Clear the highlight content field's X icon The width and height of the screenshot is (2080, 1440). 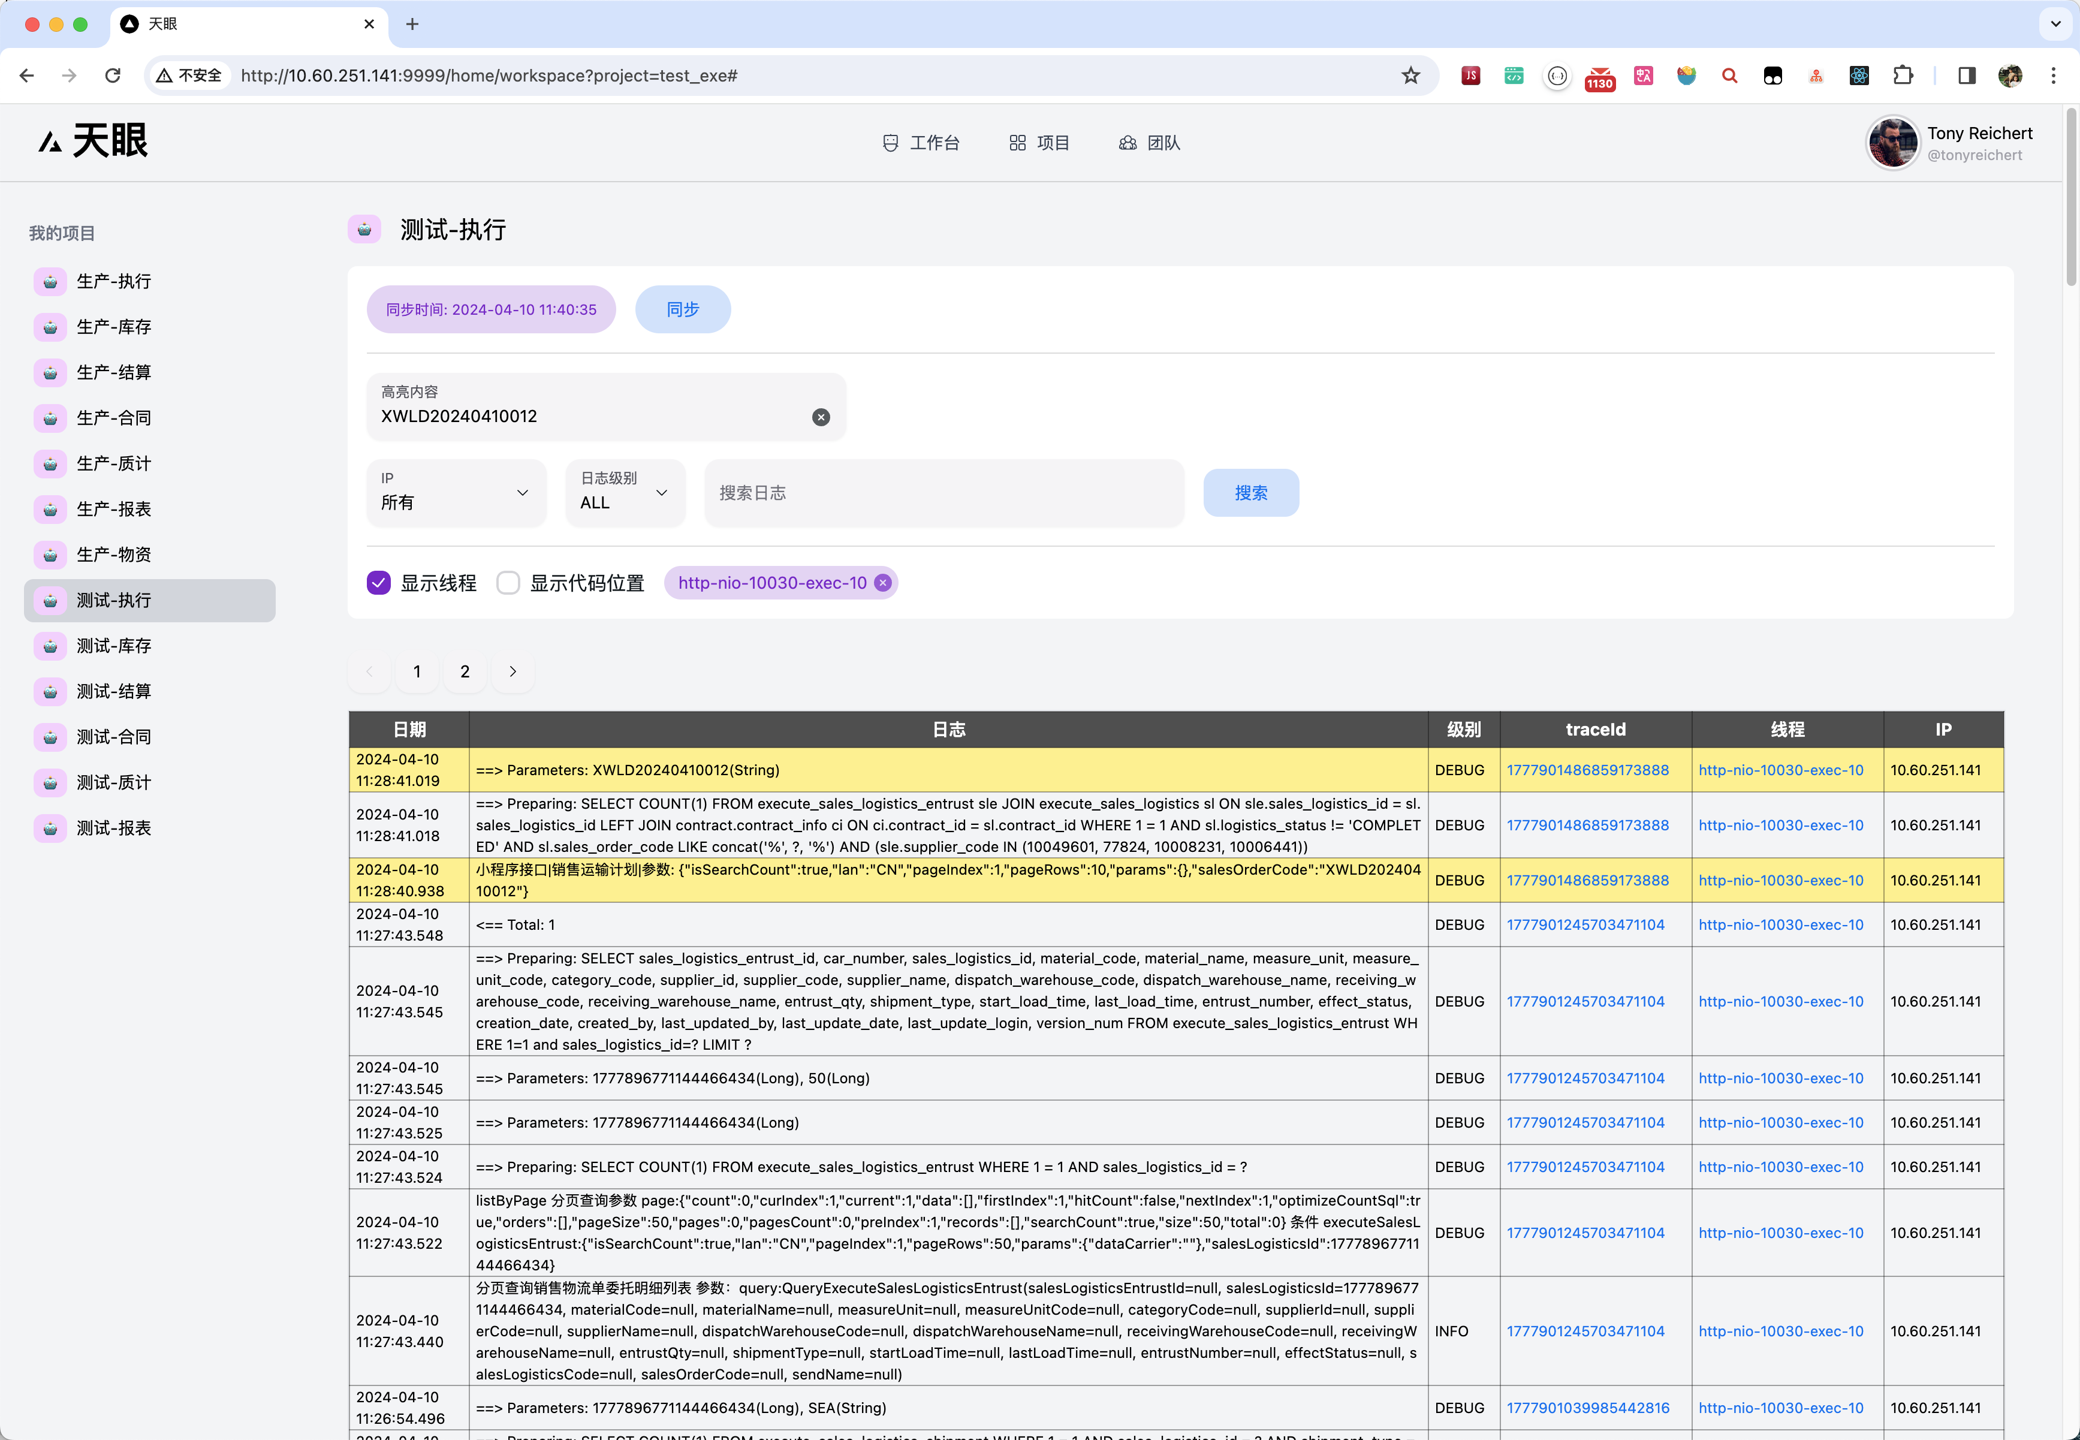[x=820, y=417]
